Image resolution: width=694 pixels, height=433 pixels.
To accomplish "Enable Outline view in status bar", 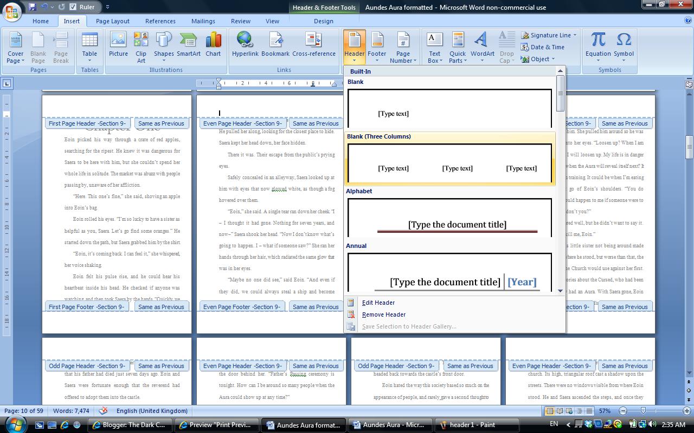I will pyautogui.click(x=579, y=411).
